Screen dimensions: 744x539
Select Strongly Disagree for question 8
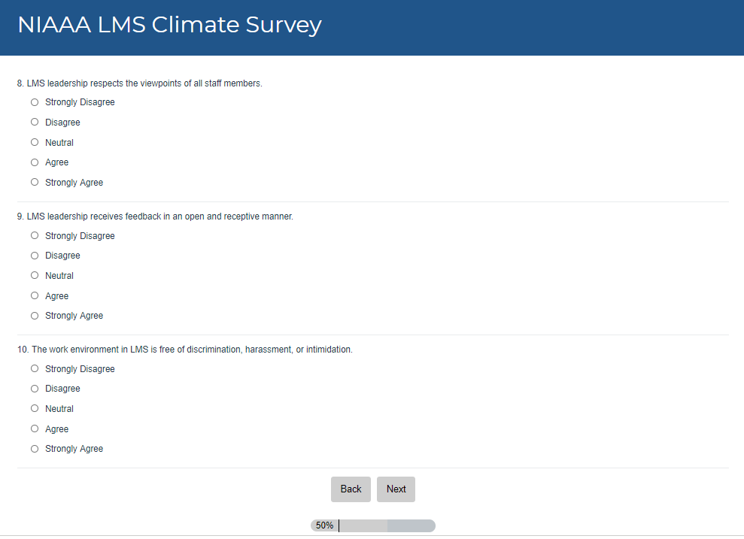click(35, 102)
